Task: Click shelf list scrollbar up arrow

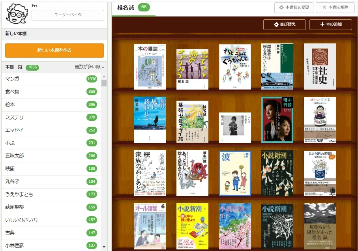Action: tap(104, 77)
